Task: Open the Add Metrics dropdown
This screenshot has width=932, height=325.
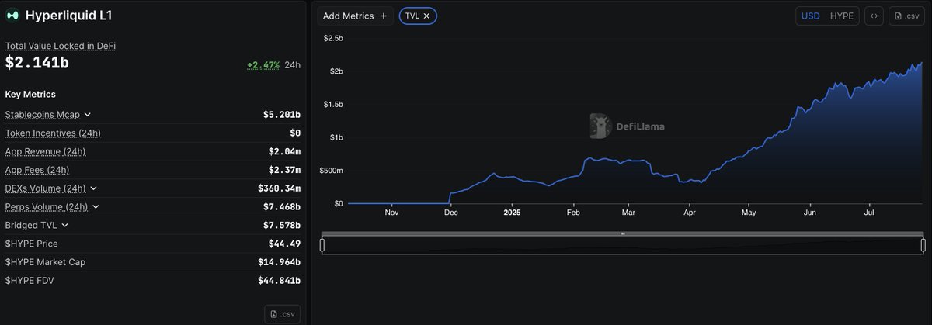Action: pos(355,16)
